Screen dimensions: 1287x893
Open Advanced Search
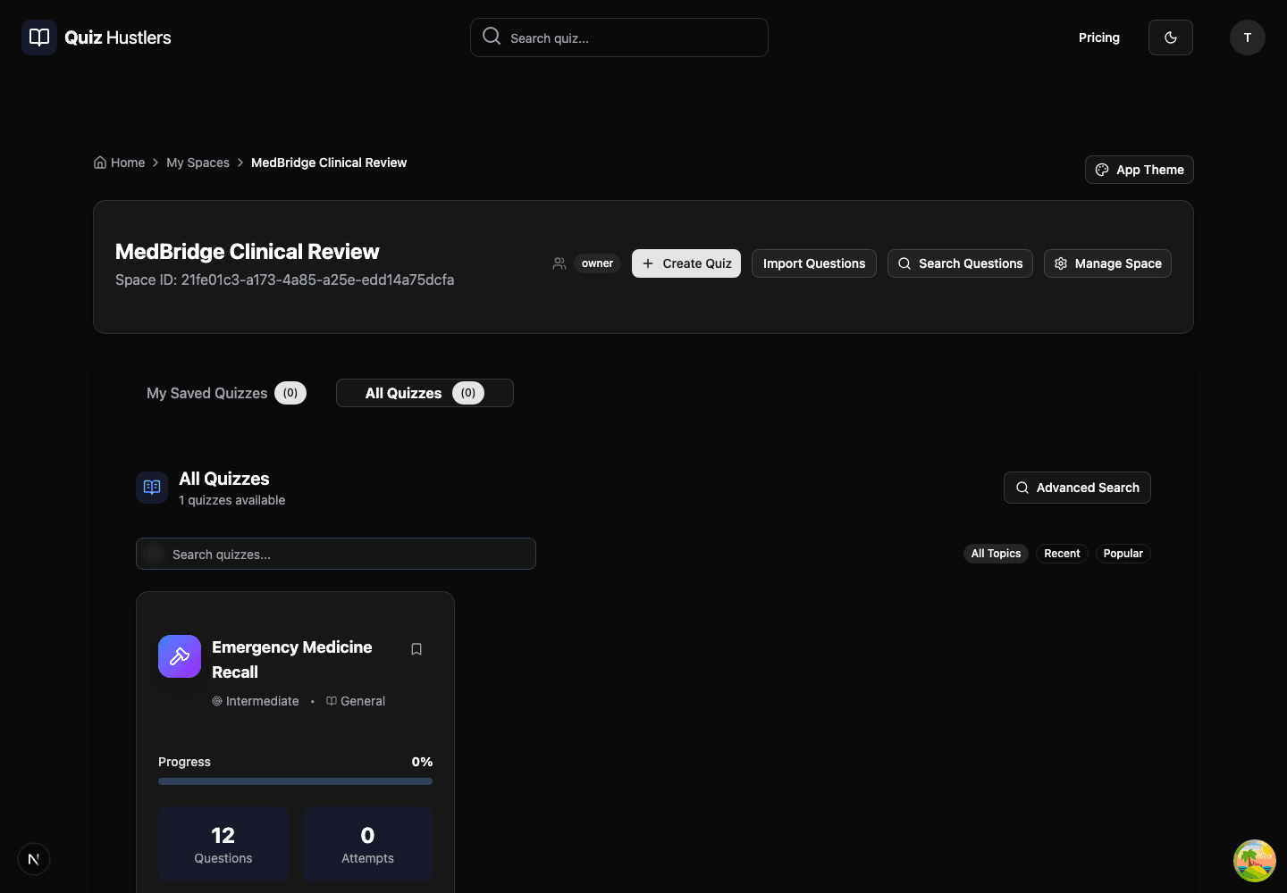[x=1077, y=488]
